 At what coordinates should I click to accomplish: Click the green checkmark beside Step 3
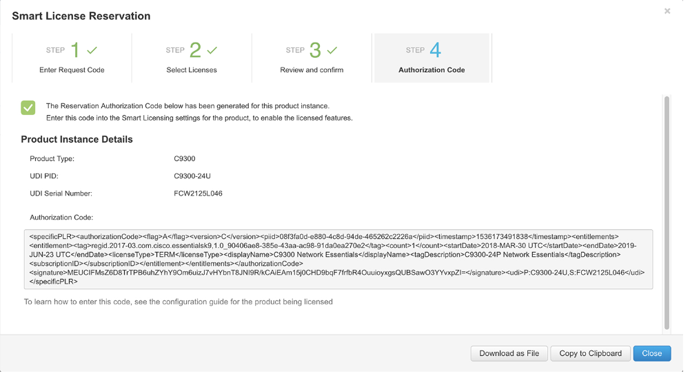tap(332, 50)
